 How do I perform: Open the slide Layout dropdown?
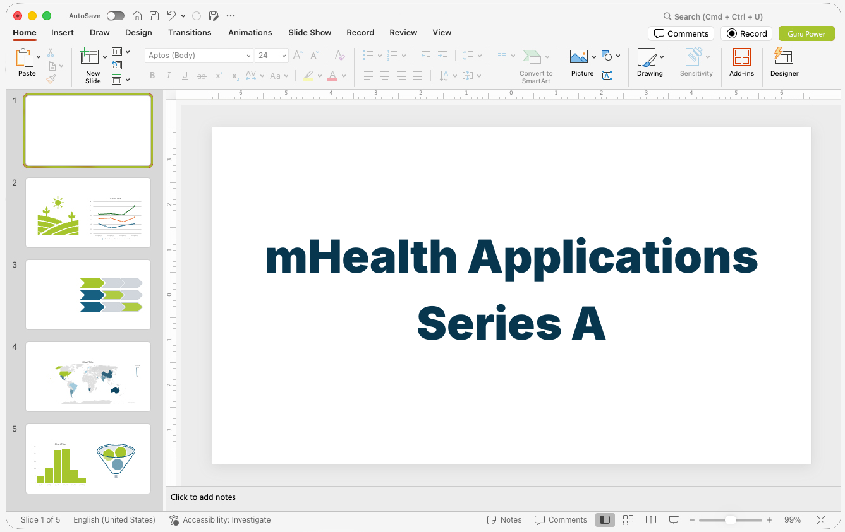(121, 52)
